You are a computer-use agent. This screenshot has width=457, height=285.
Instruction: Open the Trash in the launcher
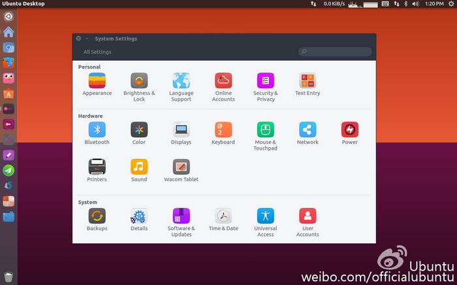tap(8, 277)
